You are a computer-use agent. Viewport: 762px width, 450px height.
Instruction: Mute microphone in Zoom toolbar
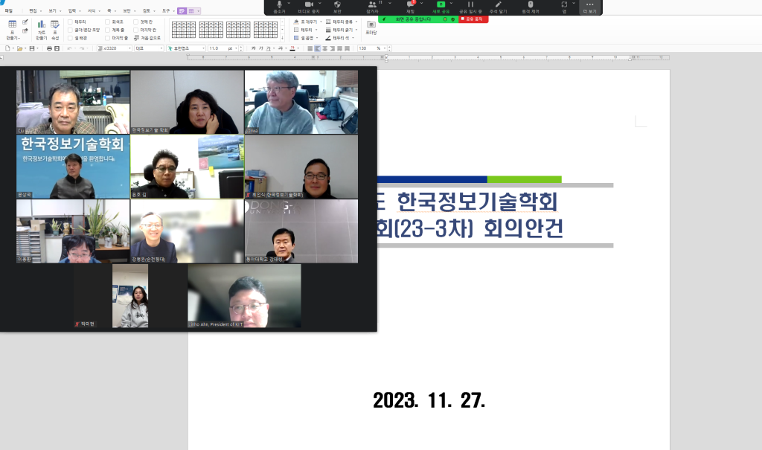click(x=279, y=7)
